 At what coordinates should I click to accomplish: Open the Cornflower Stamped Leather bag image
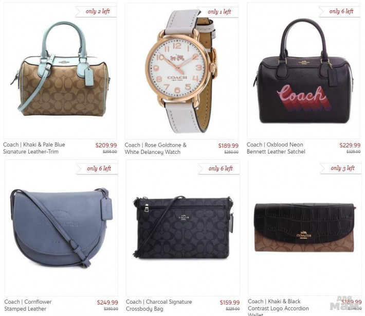pos(61,228)
